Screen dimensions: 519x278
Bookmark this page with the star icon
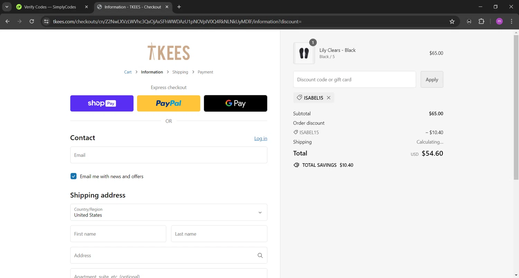click(452, 21)
